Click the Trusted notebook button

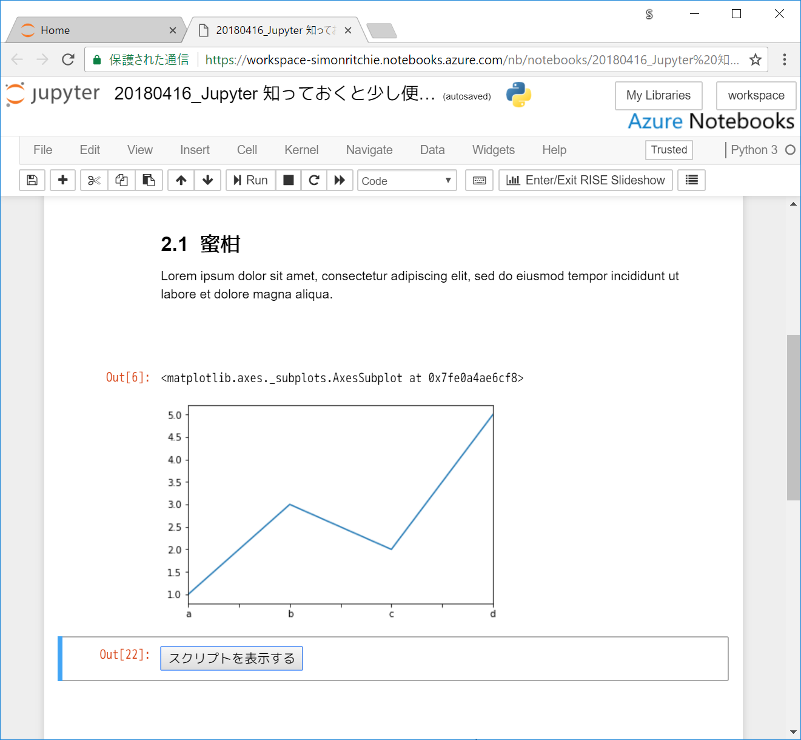point(669,150)
